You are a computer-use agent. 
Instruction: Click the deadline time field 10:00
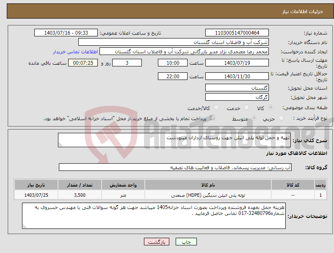click(x=173, y=63)
